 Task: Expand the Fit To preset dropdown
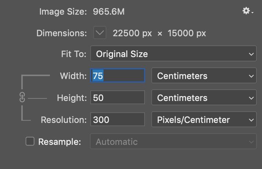(x=173, y=54)
